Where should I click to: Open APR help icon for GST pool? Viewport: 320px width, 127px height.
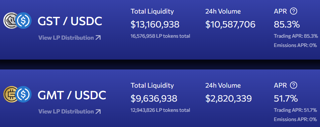coord(293,11)
